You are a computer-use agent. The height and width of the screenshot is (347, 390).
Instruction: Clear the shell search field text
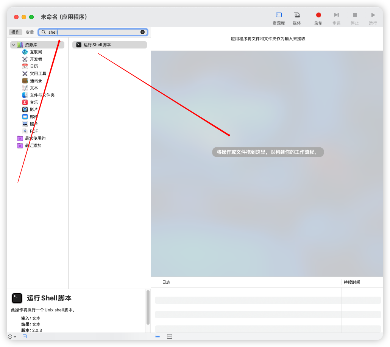(143, 32)
